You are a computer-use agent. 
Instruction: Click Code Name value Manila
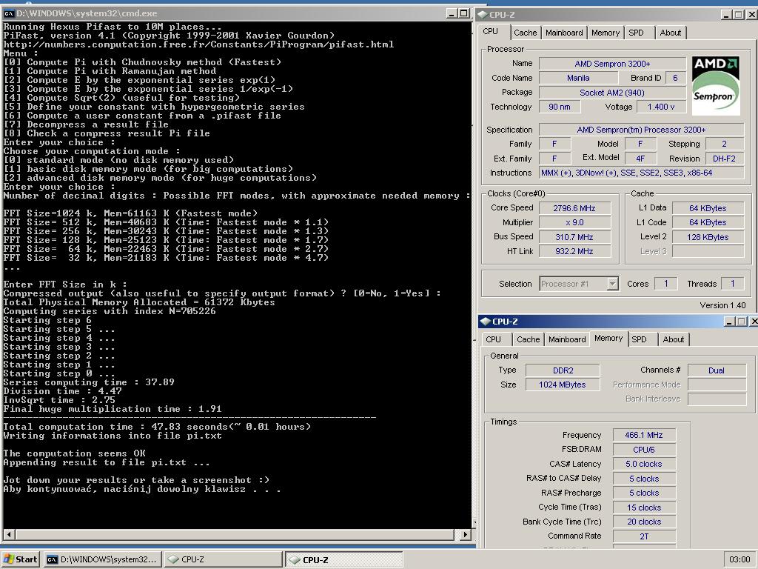(x=578, y=78)
